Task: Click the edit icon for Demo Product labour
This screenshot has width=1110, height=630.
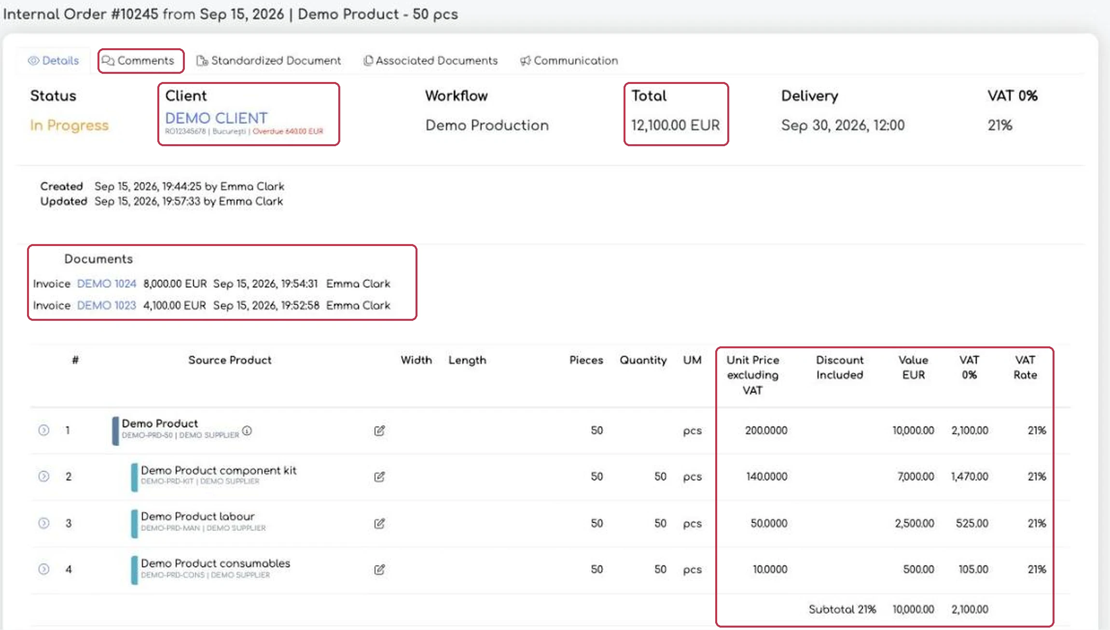Action: coord(379,523)
